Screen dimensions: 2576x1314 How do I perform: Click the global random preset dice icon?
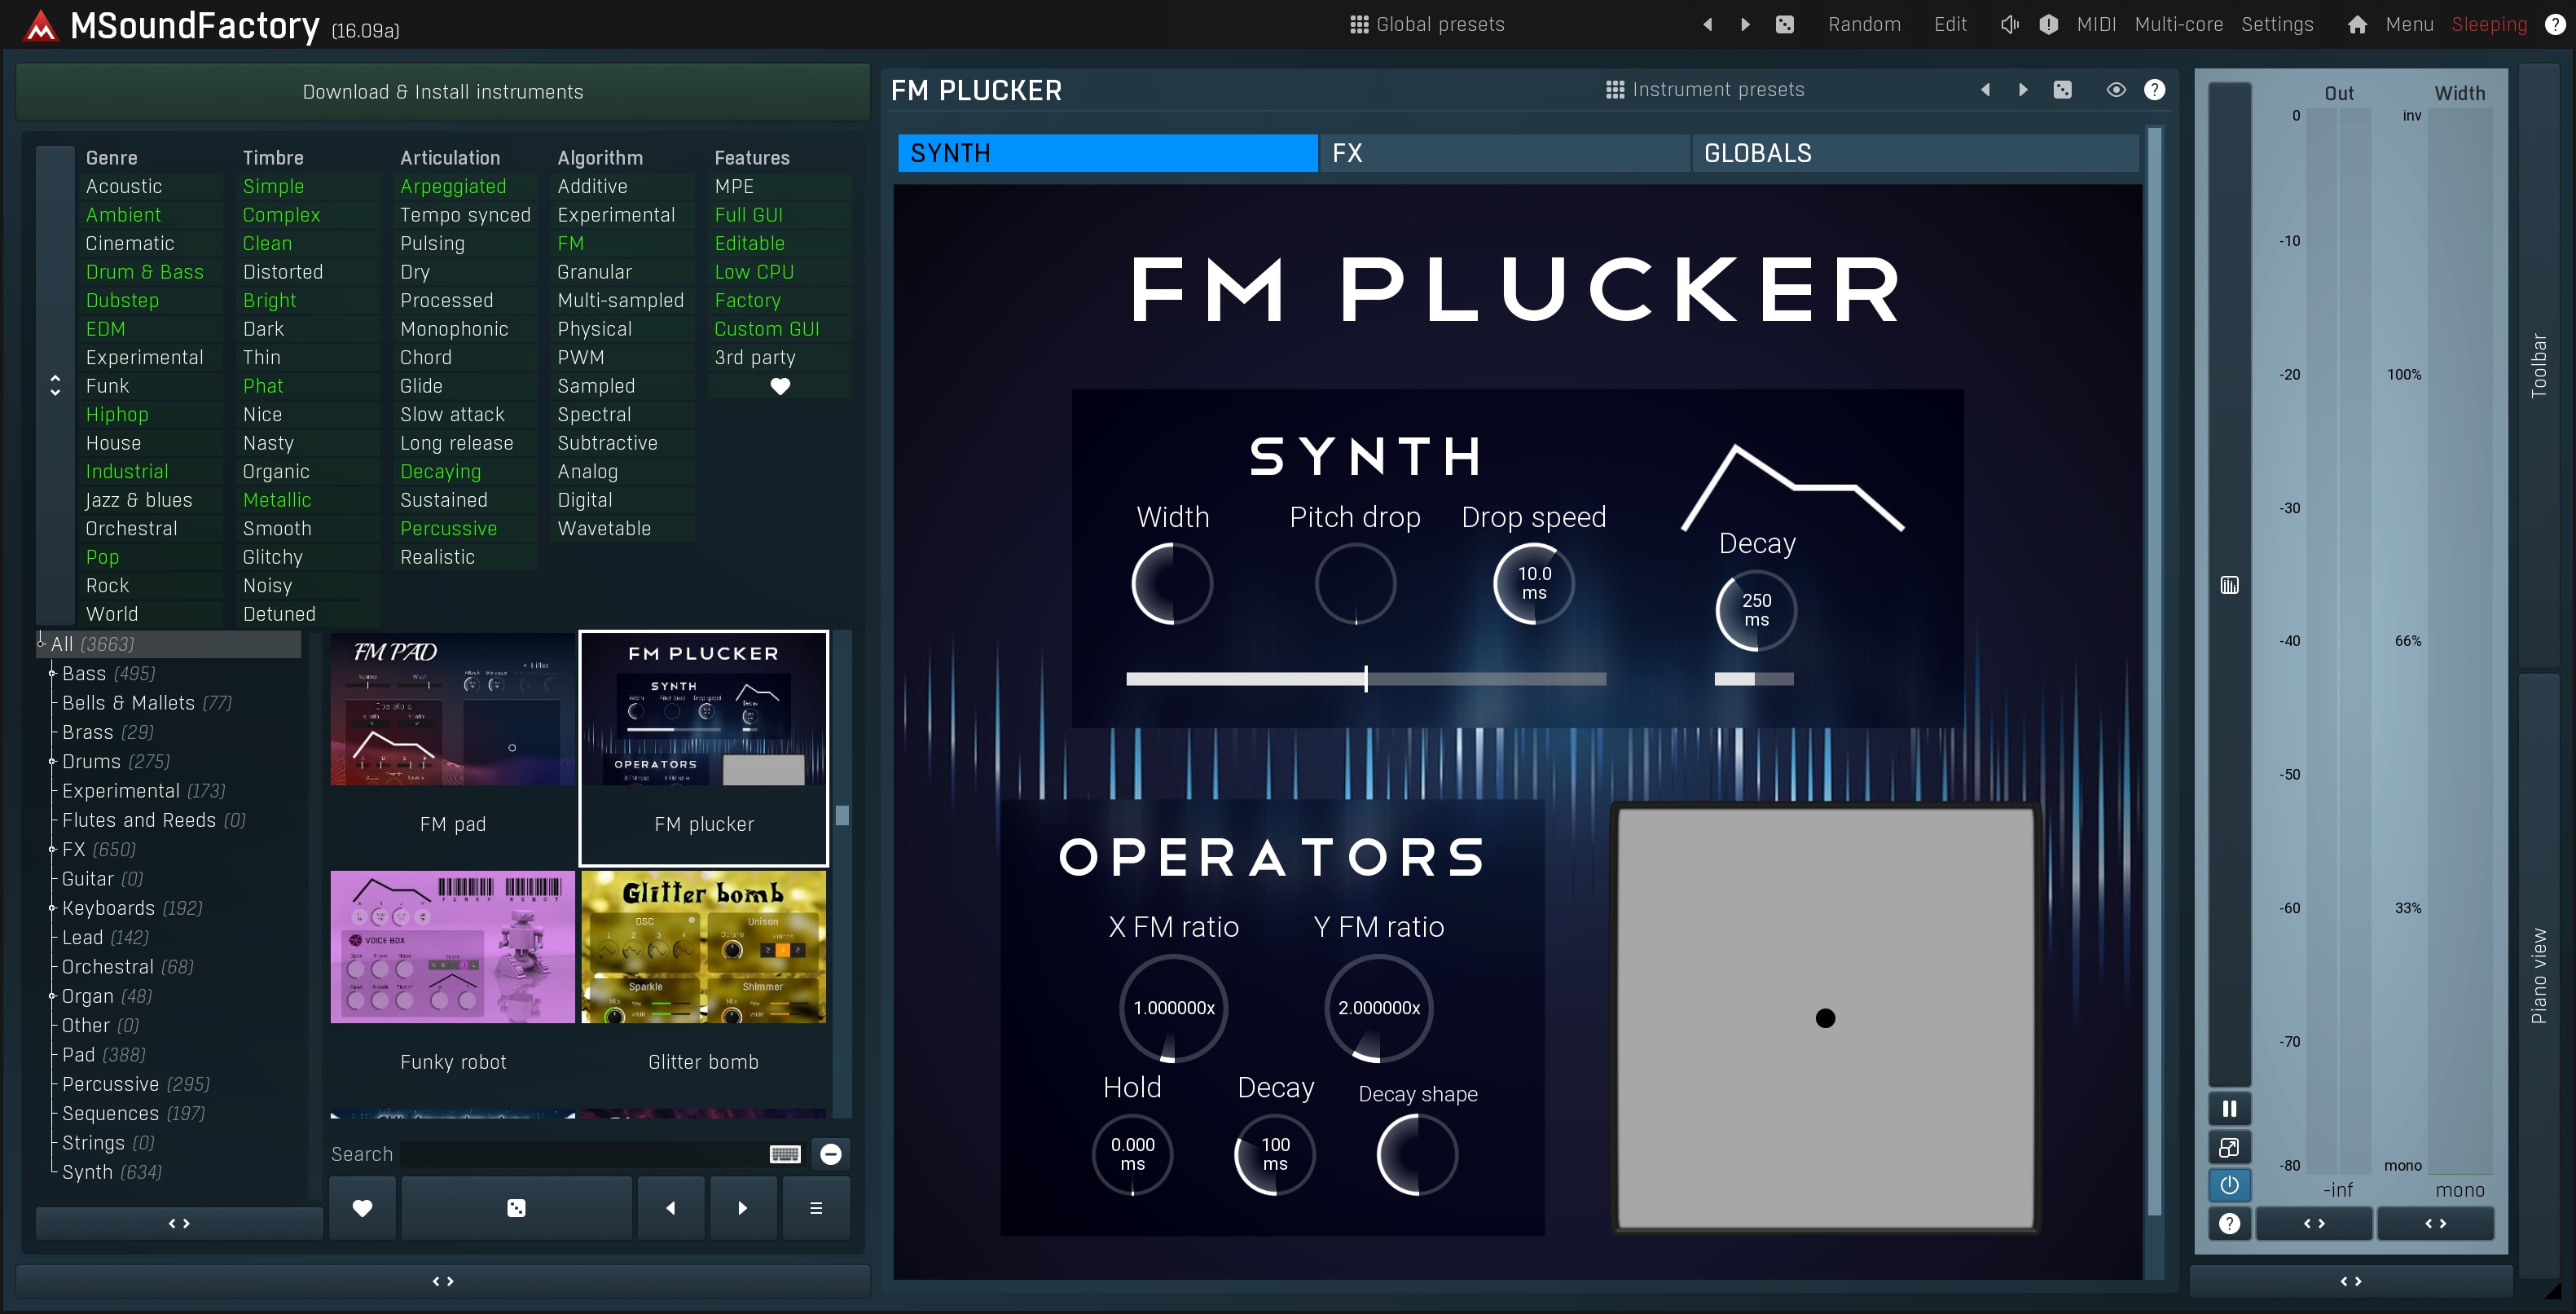pos(1784,25)
